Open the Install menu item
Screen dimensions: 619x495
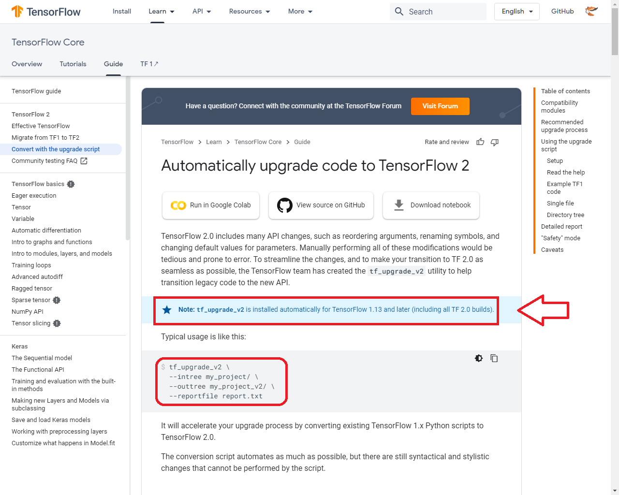point(122,11)
